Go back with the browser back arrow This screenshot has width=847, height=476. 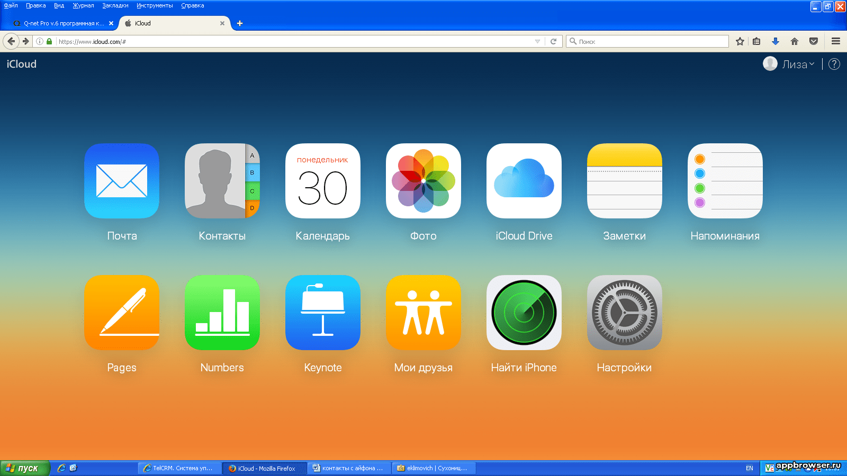tap(11, 41)
